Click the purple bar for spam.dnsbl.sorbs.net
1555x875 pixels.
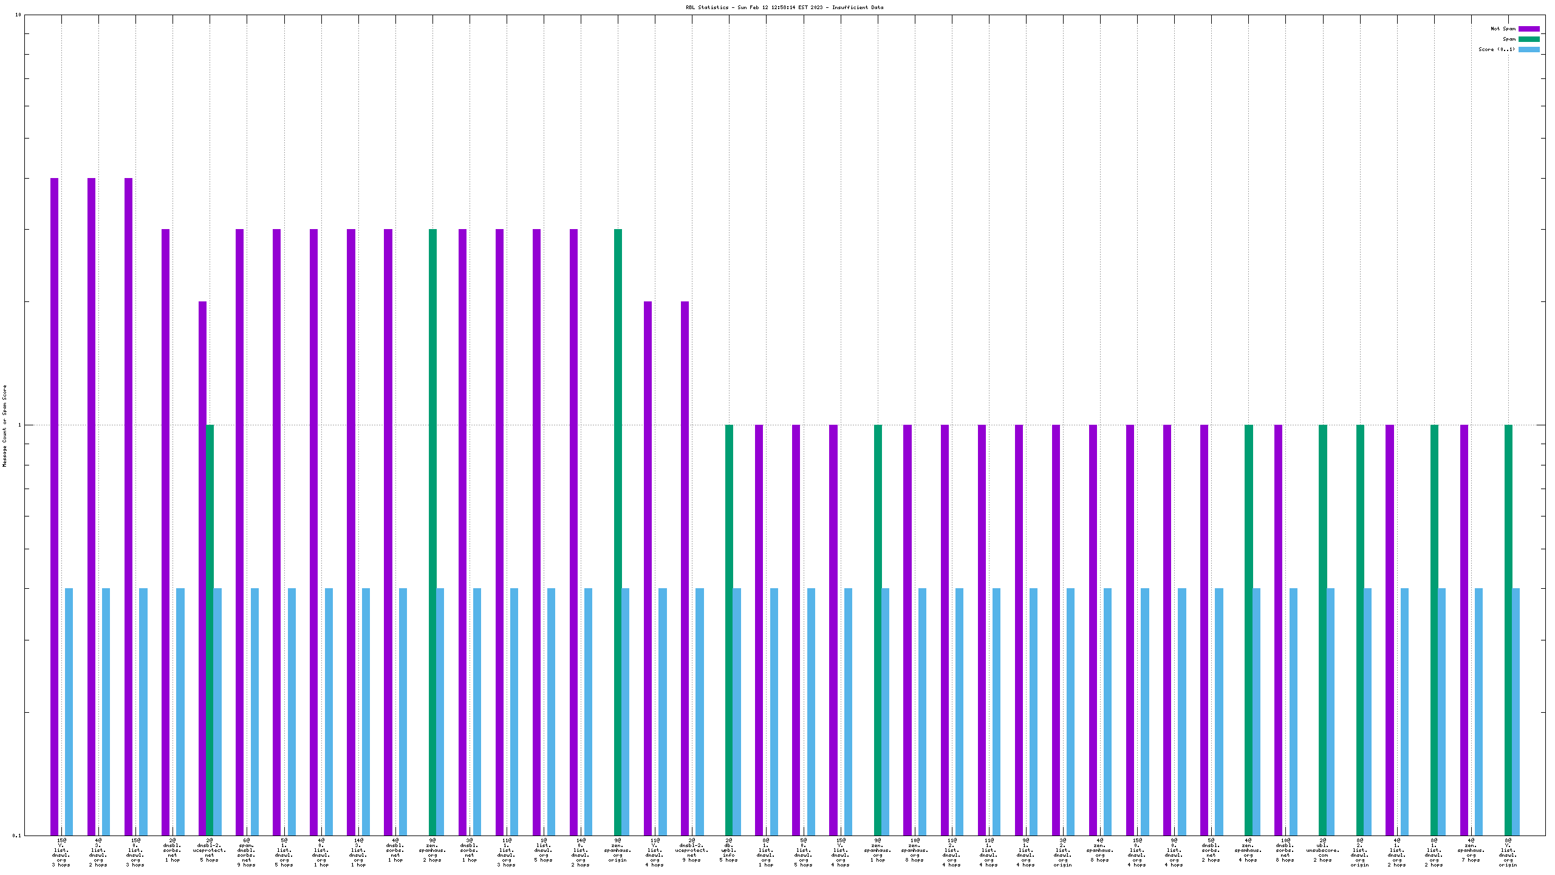click(239, 532)
